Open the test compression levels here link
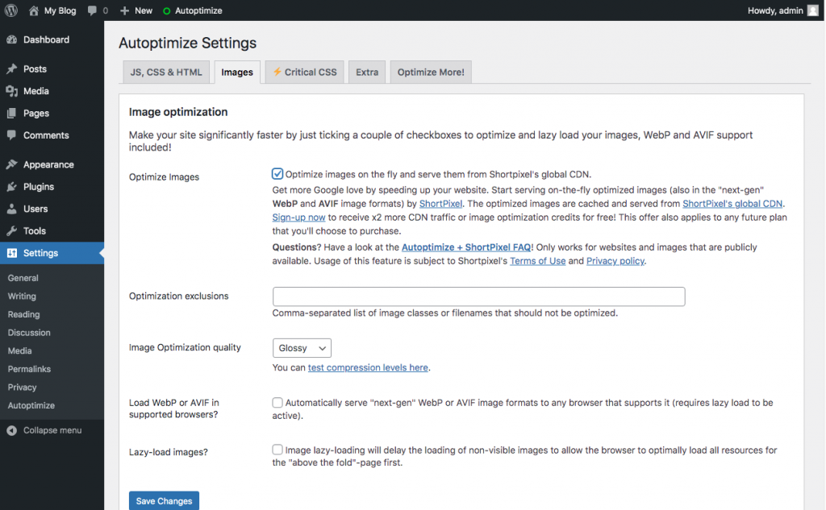 [368, 367]
